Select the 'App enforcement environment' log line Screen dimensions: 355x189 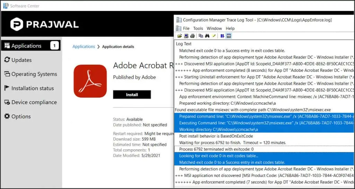coord(264,96)
